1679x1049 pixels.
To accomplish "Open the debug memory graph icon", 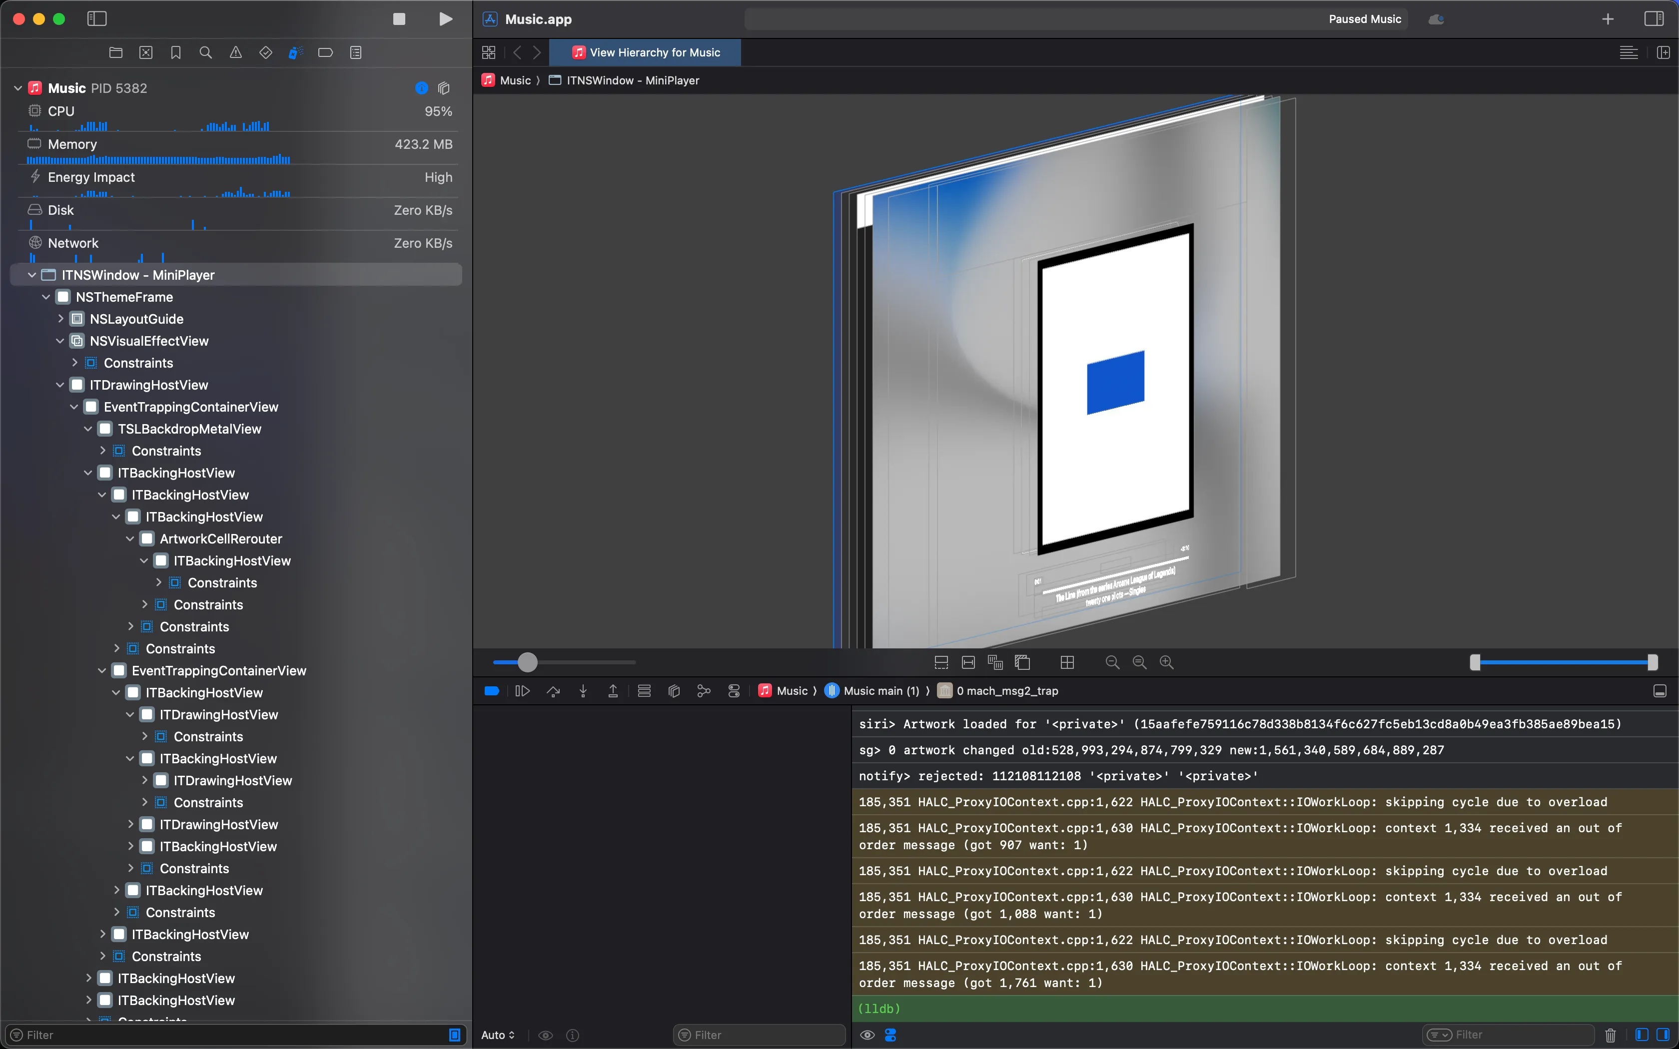I will [704, 690].
